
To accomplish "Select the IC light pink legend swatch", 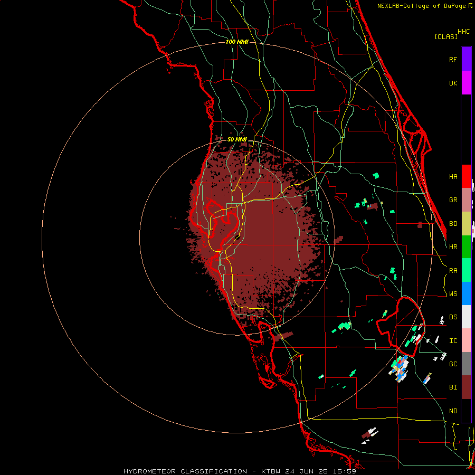I will coord(466,340).
